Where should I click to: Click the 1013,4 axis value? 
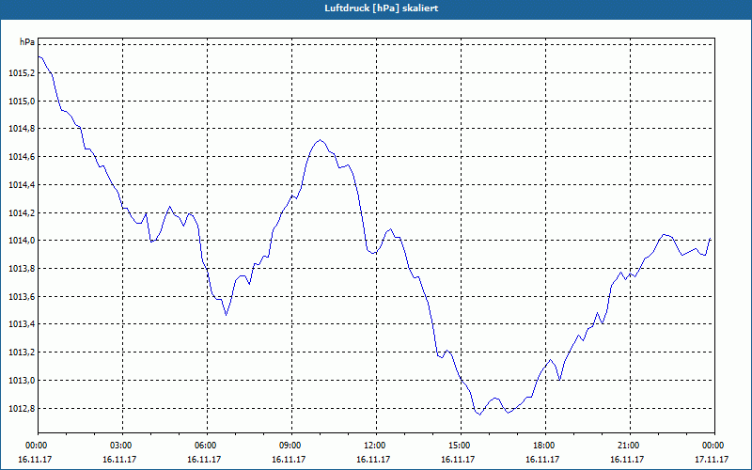pyautogui.click(x=22, y=324)
